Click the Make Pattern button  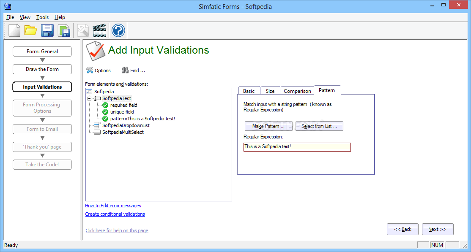268,126
